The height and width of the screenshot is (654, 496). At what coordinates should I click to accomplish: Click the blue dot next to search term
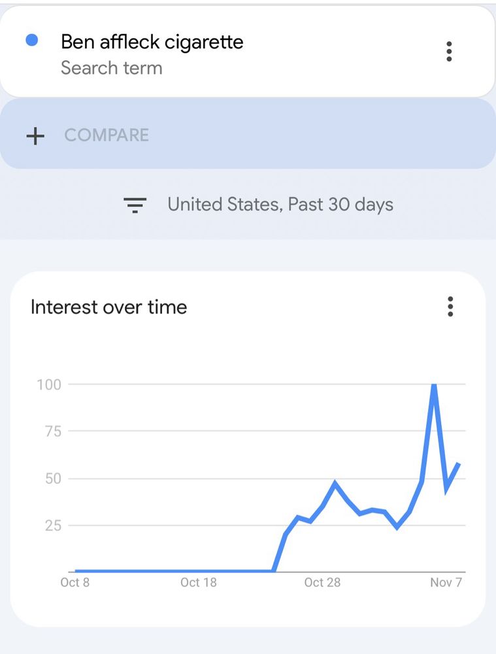(x=31, y=41)
